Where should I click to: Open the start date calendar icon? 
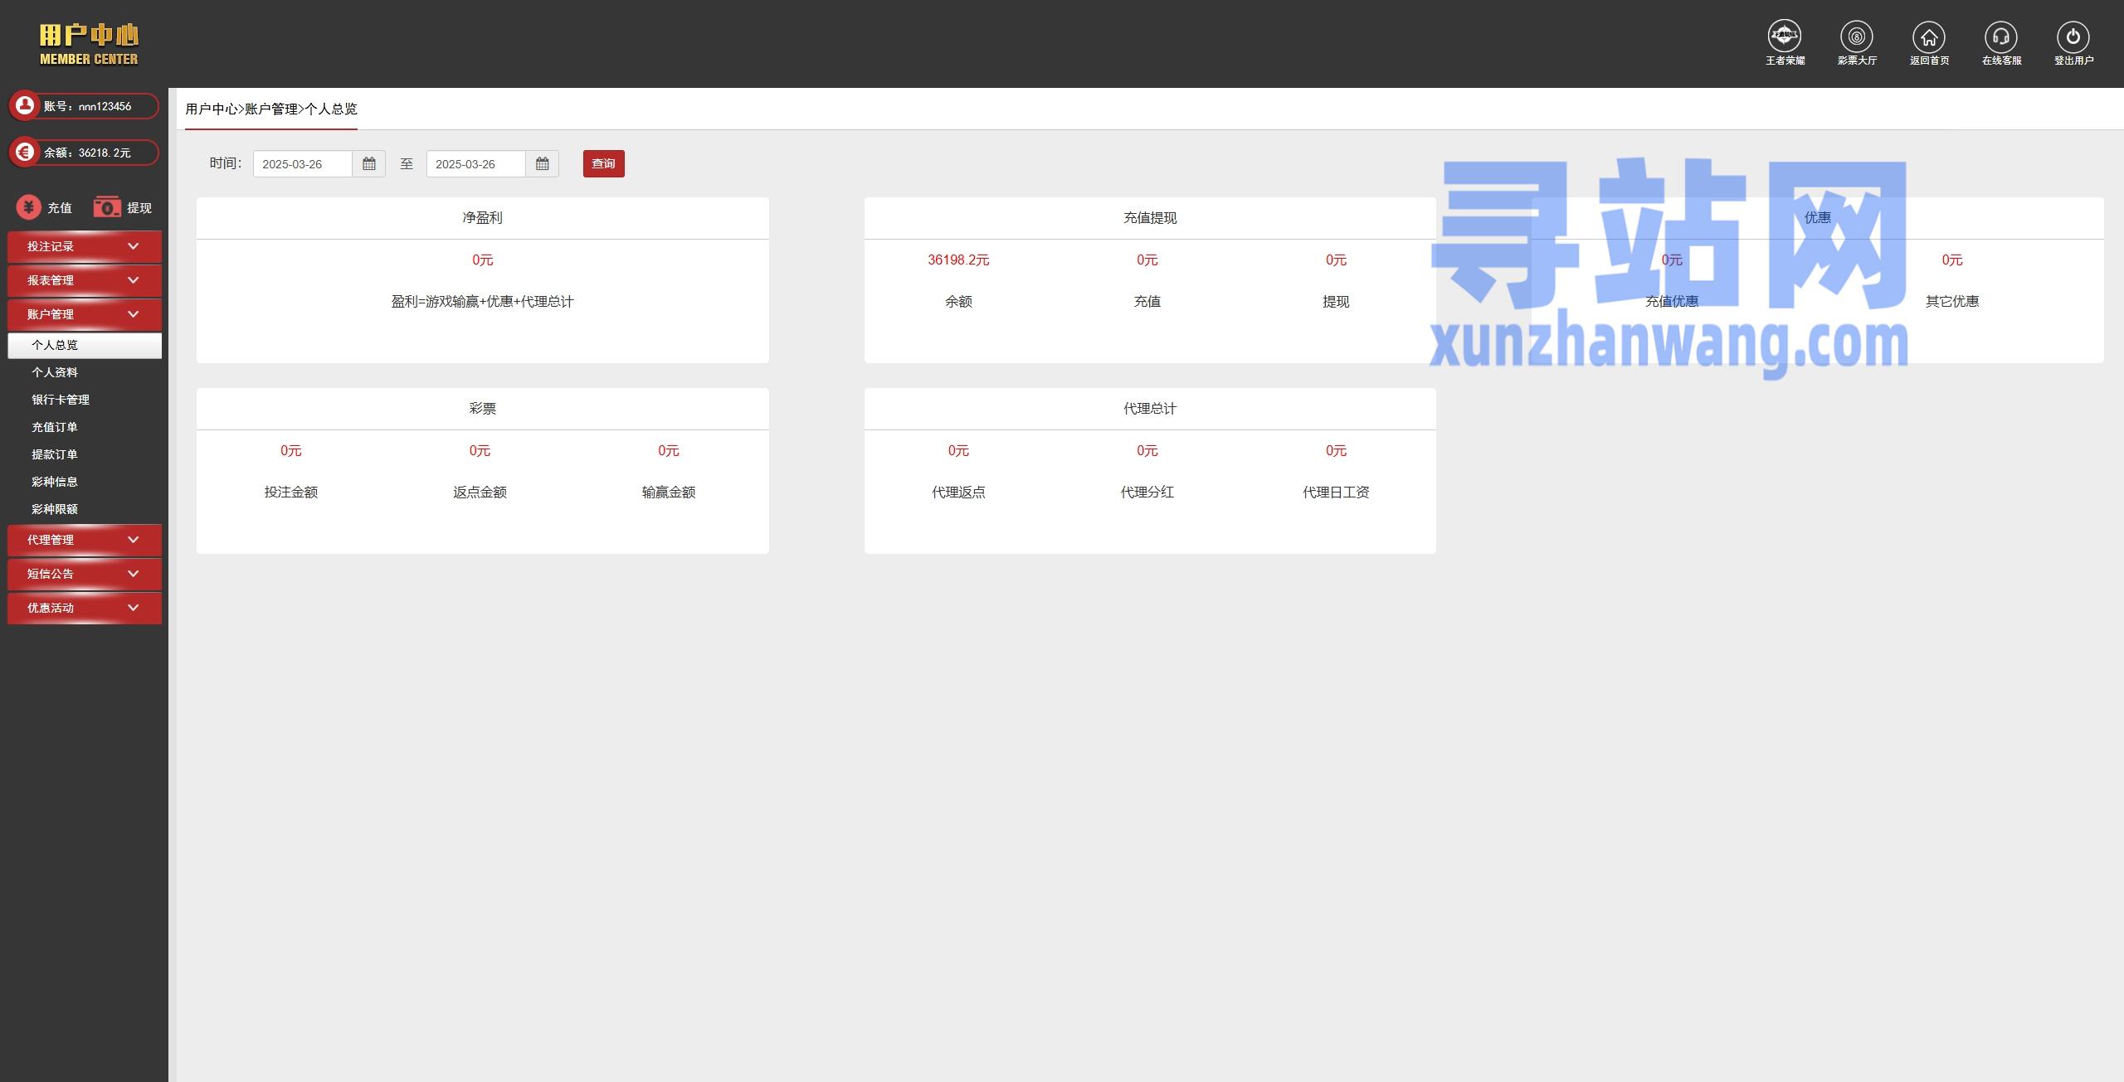369,164
